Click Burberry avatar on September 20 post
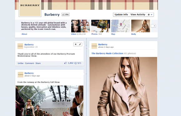Viewport: 181px width, 116px height. click(x=20, y=46)
